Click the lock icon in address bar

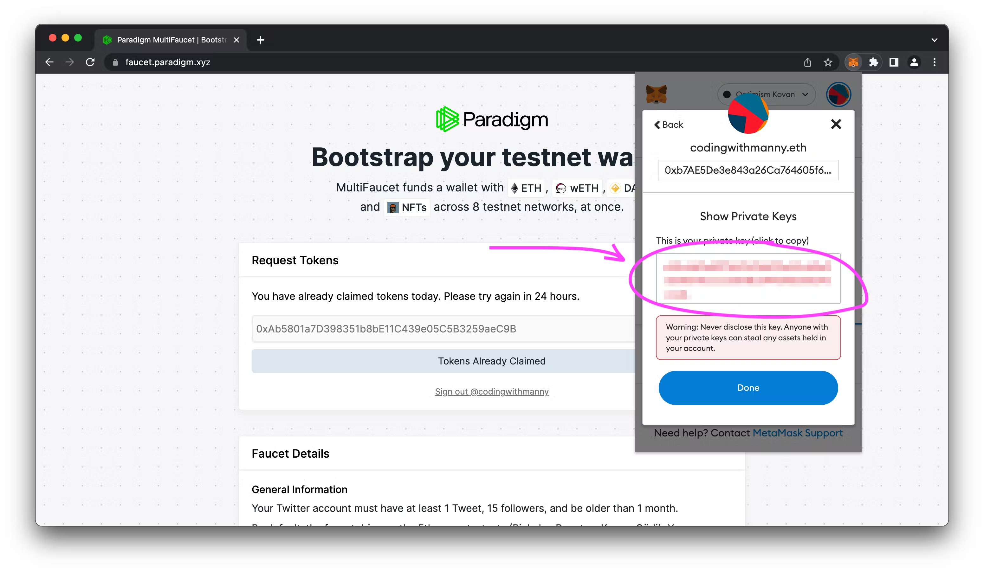click(x=115, y=62)
